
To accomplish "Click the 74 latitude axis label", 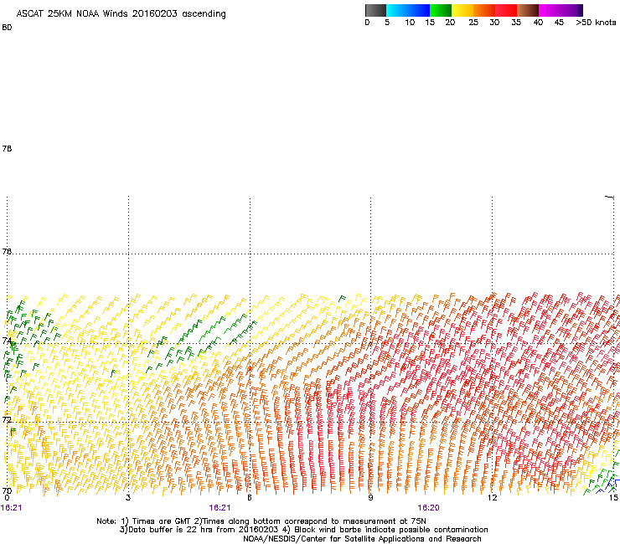I will click(7, 341).
